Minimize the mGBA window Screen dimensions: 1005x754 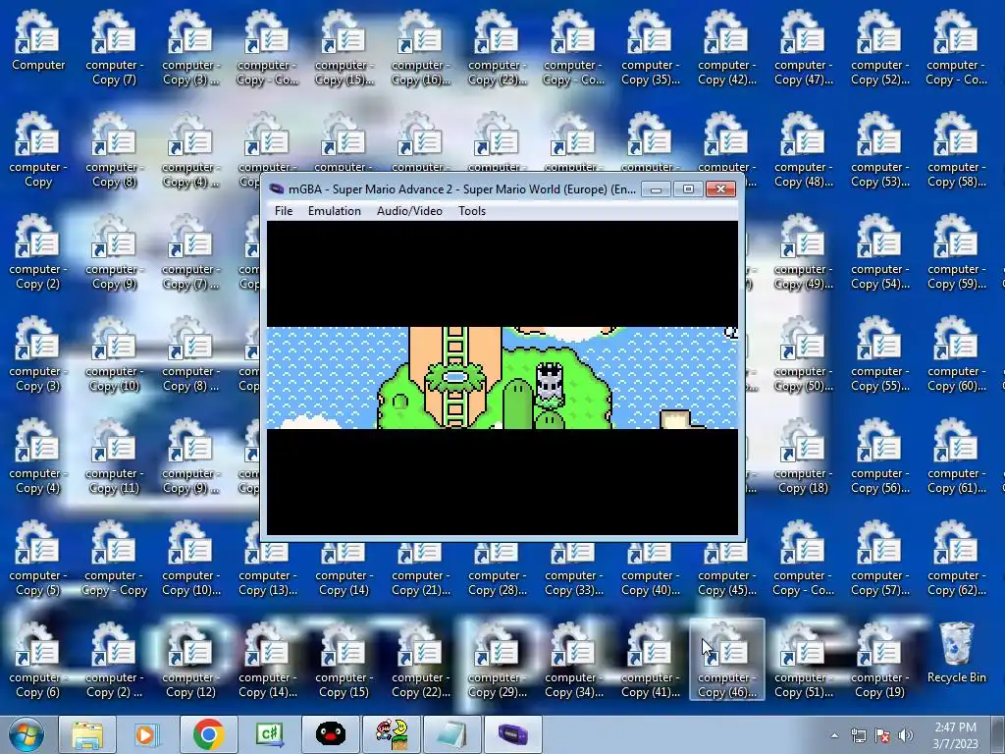pyautogui.click(x=656, y=189)
